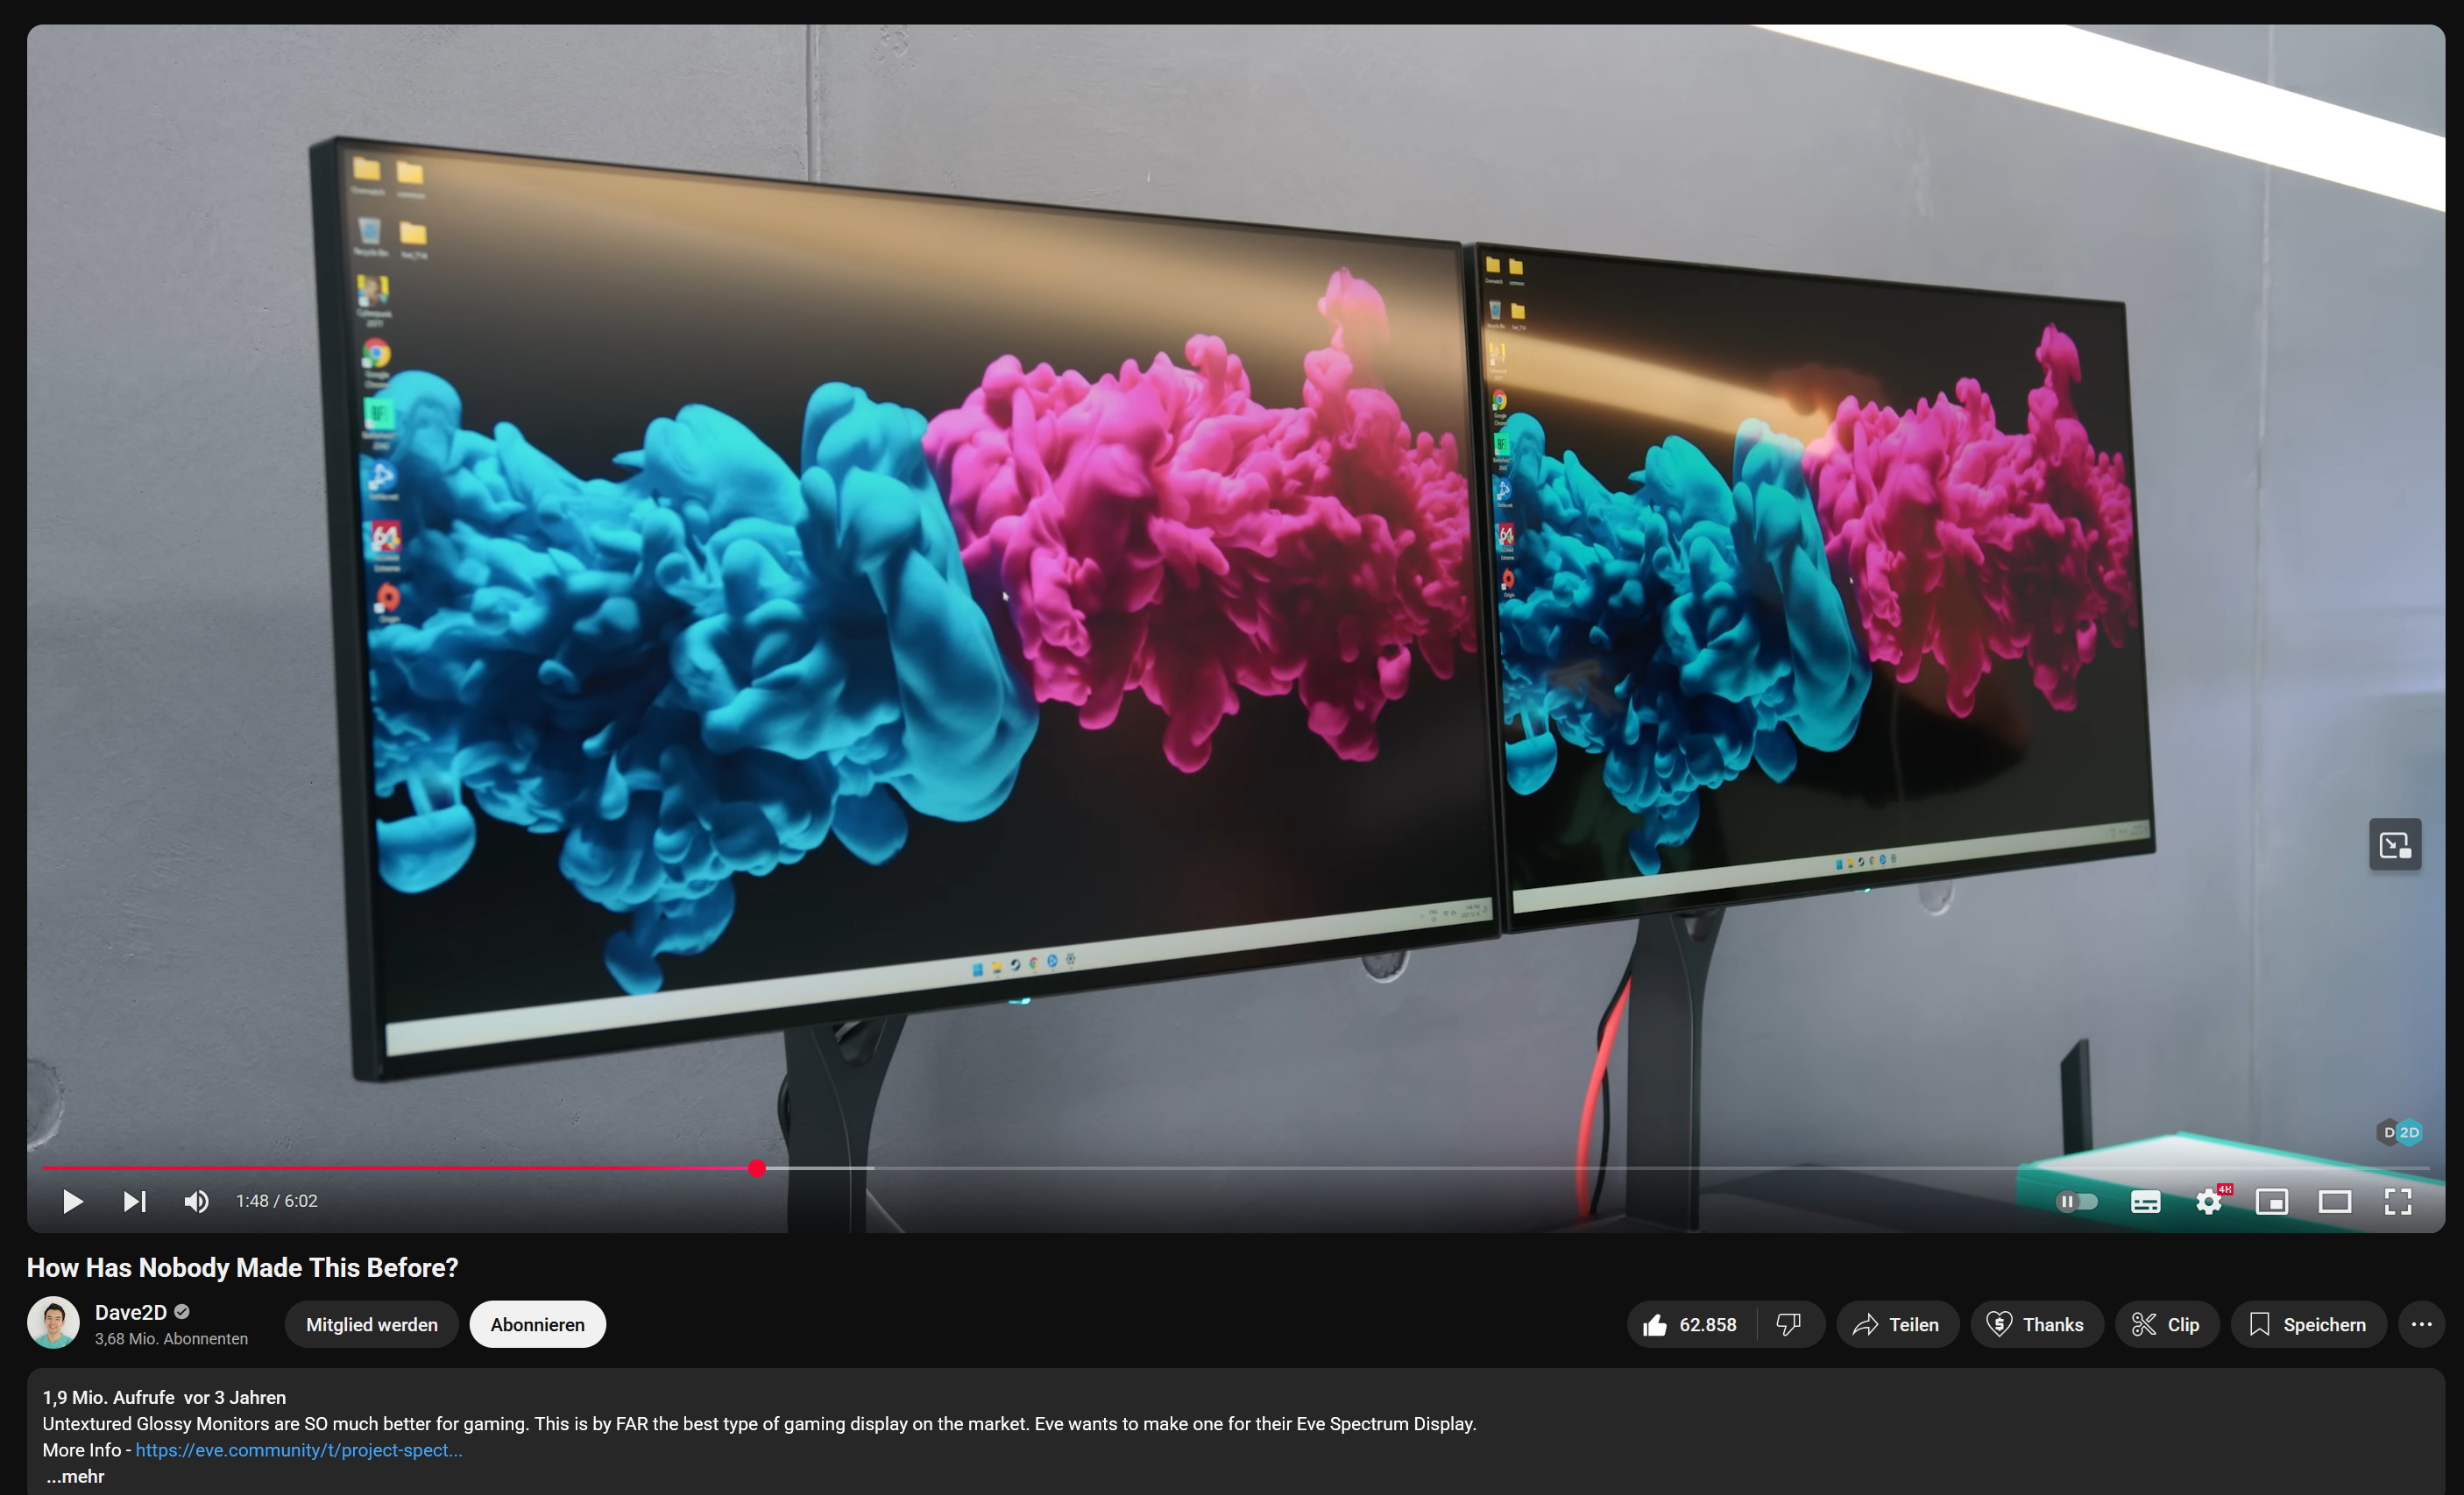2464x1495 pixels.
Task: Open the Teilen share dialog
Action: pos(1896,1324)
